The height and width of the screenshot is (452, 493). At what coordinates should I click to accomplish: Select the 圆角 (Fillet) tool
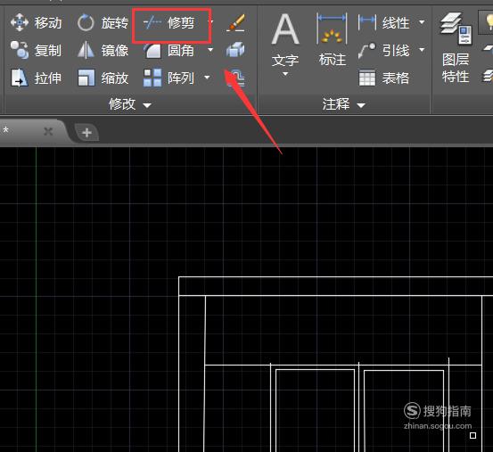[169, 50]
